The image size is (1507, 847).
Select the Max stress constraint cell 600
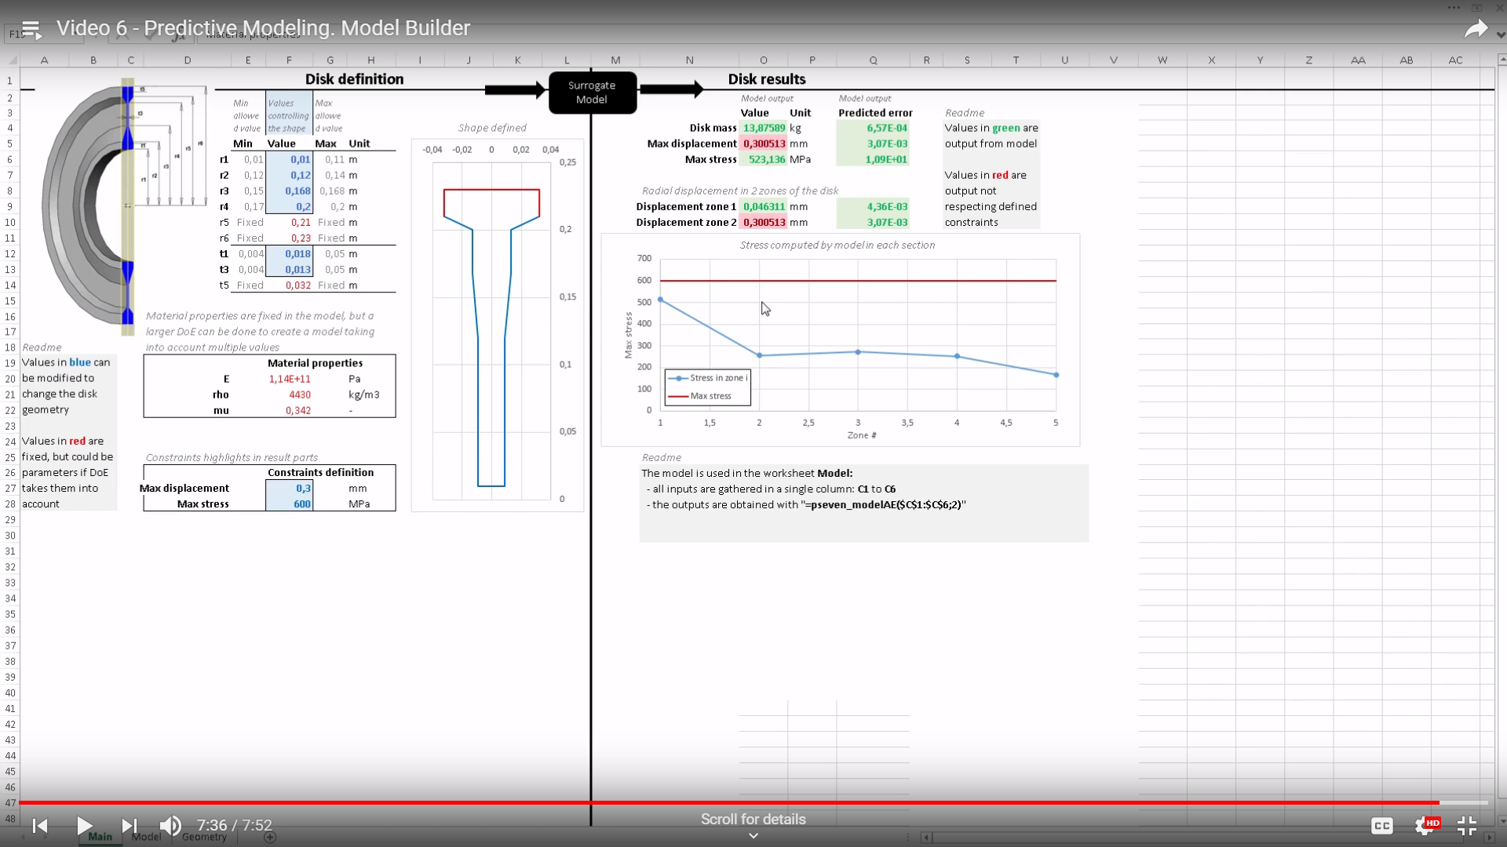[289, 503]
